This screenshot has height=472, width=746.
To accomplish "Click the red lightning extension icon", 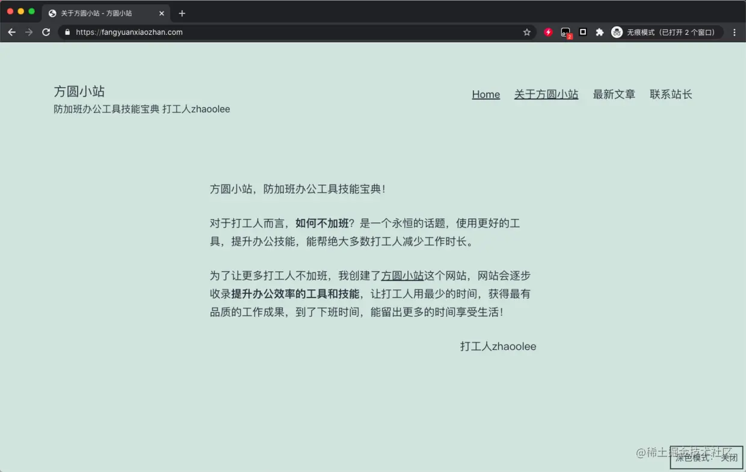I will click(x=547, y=32).
